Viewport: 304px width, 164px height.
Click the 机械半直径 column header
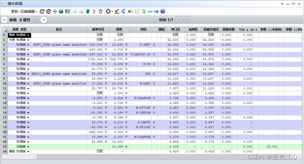(x=211, y=30)
